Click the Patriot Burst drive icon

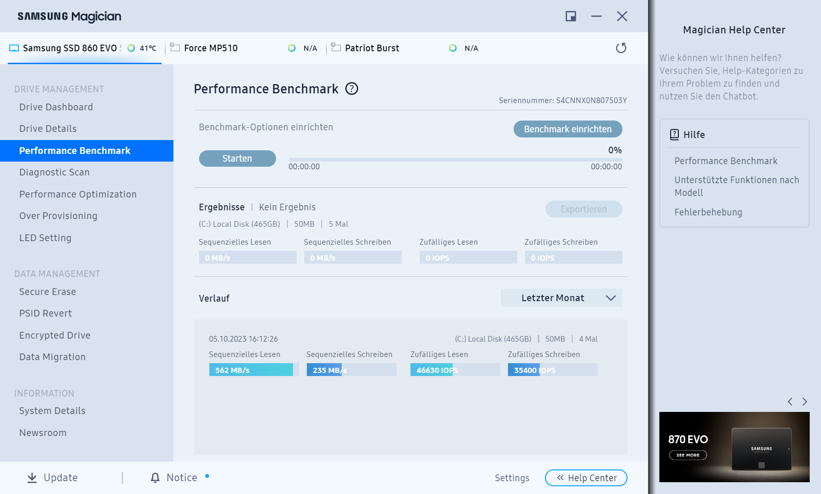(336, 47)
